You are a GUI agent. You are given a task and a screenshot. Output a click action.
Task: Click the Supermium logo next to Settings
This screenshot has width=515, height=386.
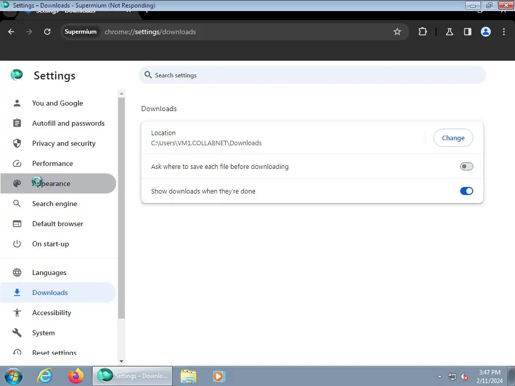coord(17,75)
